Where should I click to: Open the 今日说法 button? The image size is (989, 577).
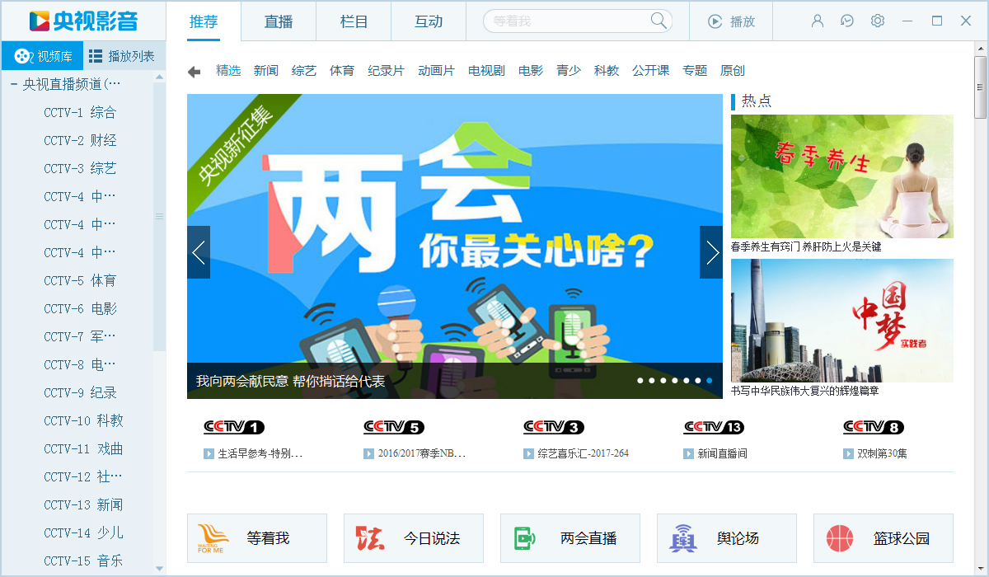point(414,538)
